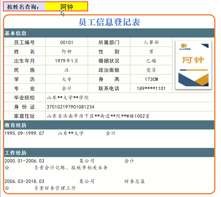
Task: Select the 基本信息 section header
Action: click(109, 33)
